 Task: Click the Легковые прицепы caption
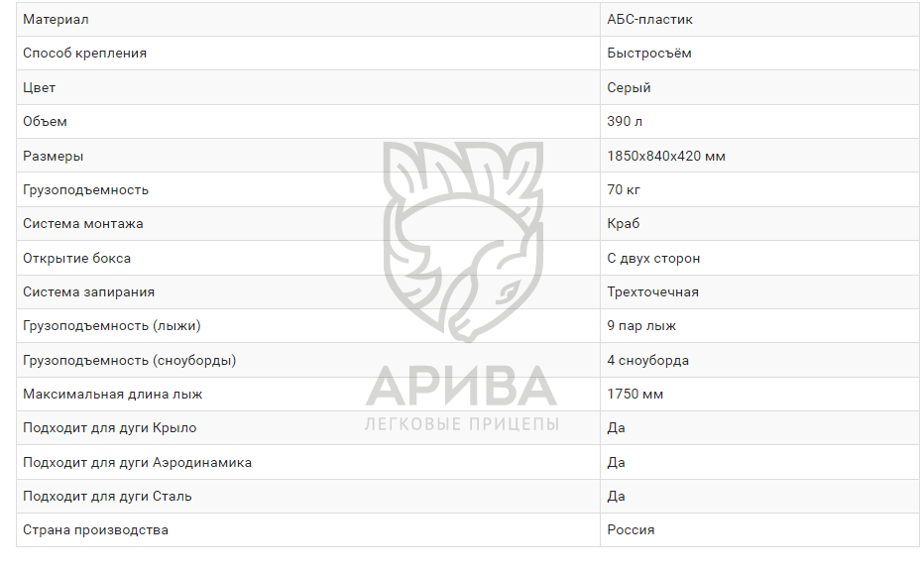click(461, 424)
